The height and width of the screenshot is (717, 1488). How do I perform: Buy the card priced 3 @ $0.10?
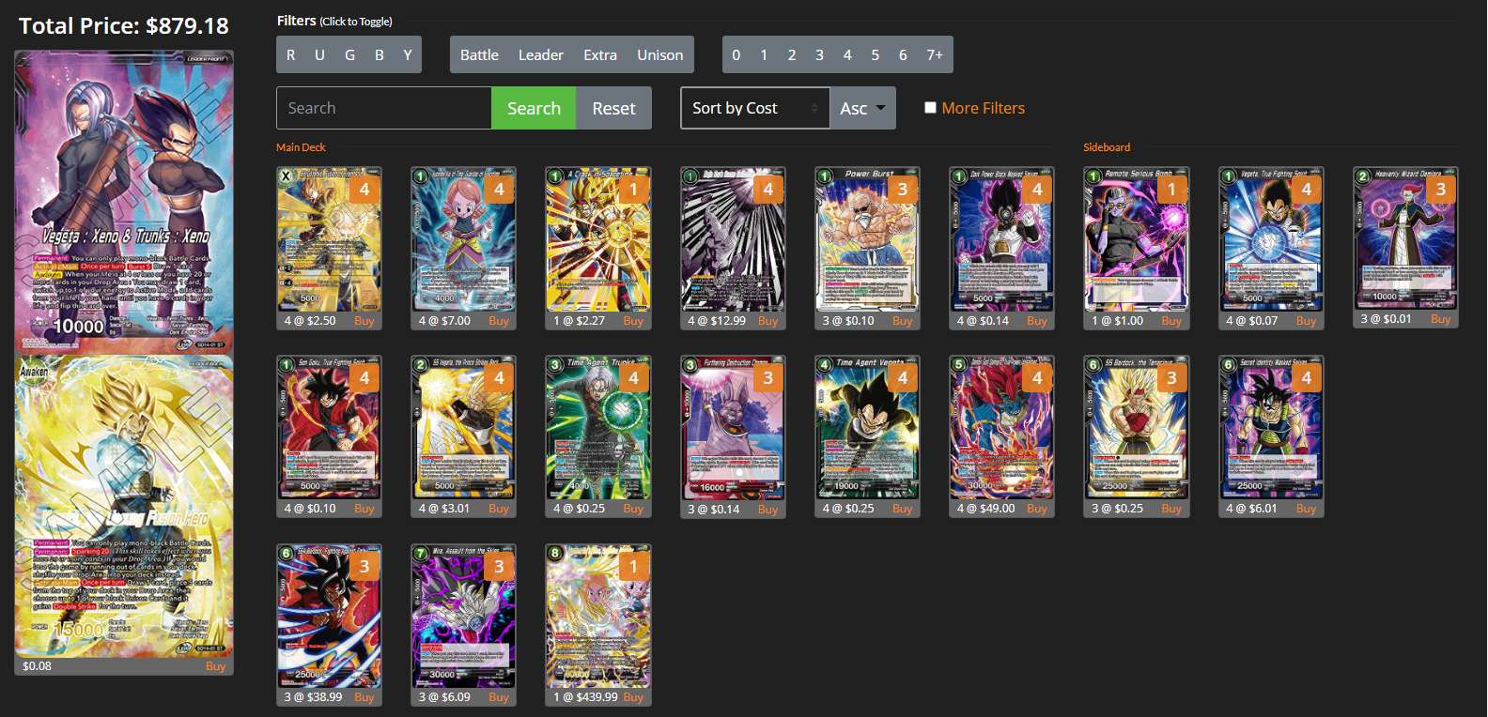click(902, 321)
